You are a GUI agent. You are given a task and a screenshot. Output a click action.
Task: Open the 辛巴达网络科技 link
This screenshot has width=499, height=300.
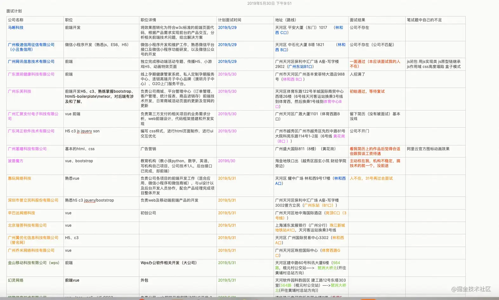coord(22,213)
